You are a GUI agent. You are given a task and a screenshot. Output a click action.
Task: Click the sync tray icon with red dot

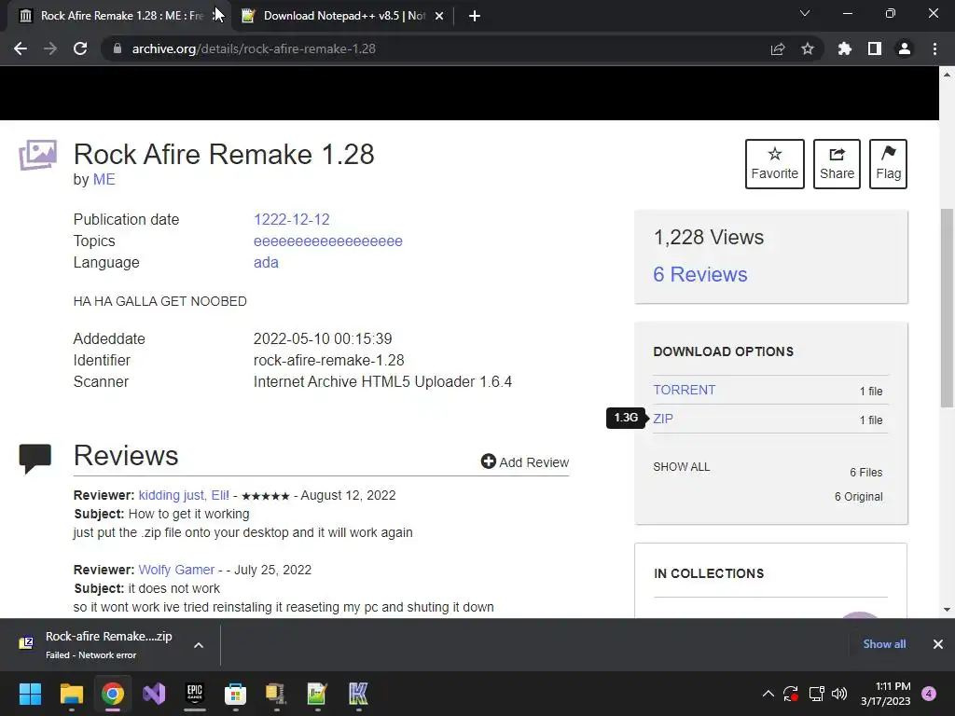pyautogui.click(x=791, y=694)
